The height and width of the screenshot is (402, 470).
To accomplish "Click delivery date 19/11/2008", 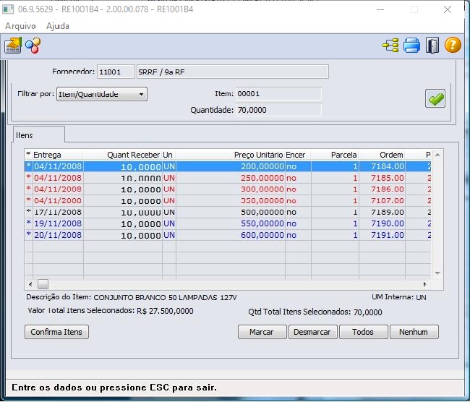I will click(58, 223).
